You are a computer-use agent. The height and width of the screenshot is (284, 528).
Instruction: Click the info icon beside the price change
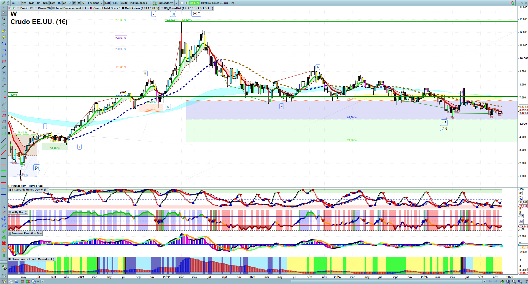point(182,3)
